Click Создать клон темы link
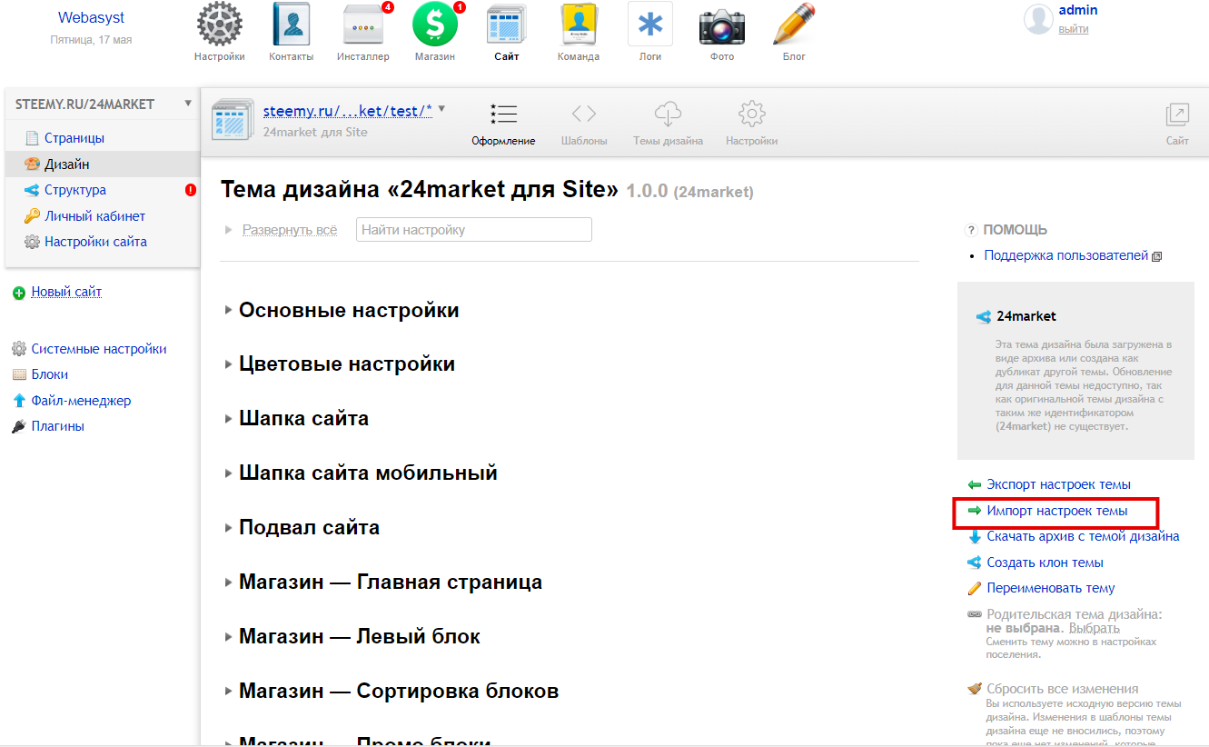The image size is (1209, 747). (1045, 563)
